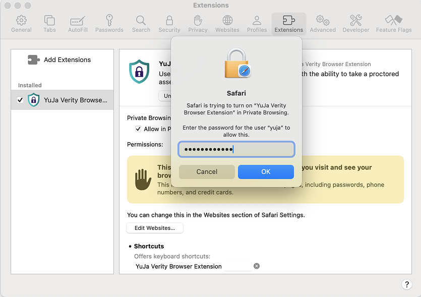Open the Tabs settings pane
The width and height of the screenshot is (421, 297).
[x=49, y=24]
